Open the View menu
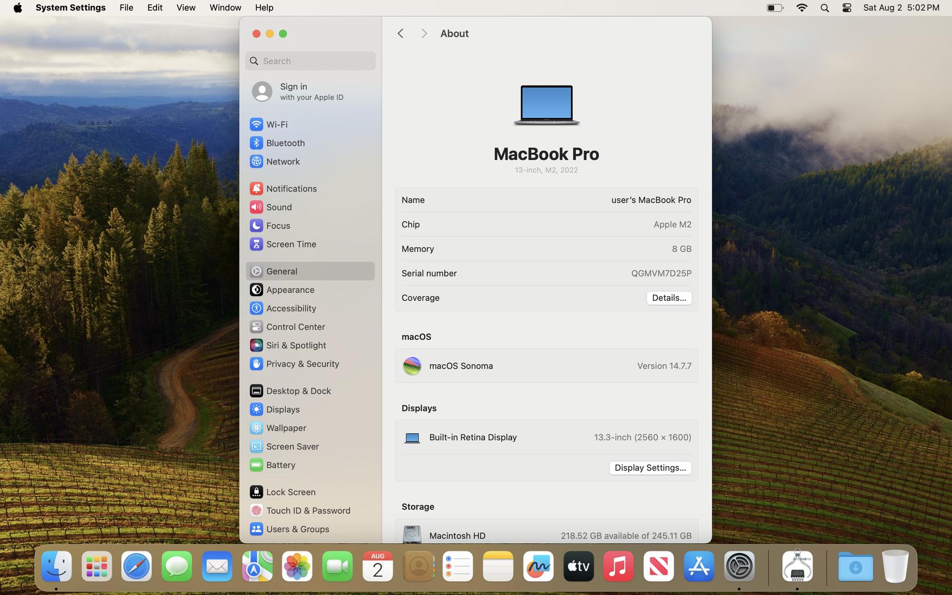Viewport: 952px width, 595px height. 186,8
